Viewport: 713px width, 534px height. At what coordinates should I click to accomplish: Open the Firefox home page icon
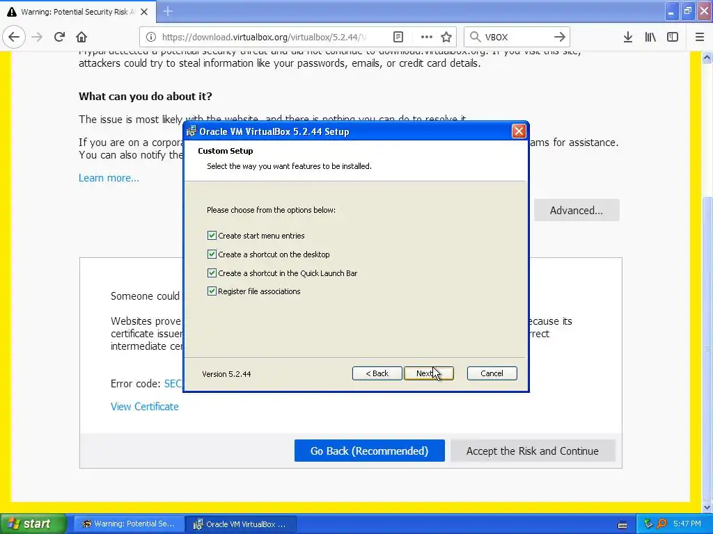tap(81, 37)
